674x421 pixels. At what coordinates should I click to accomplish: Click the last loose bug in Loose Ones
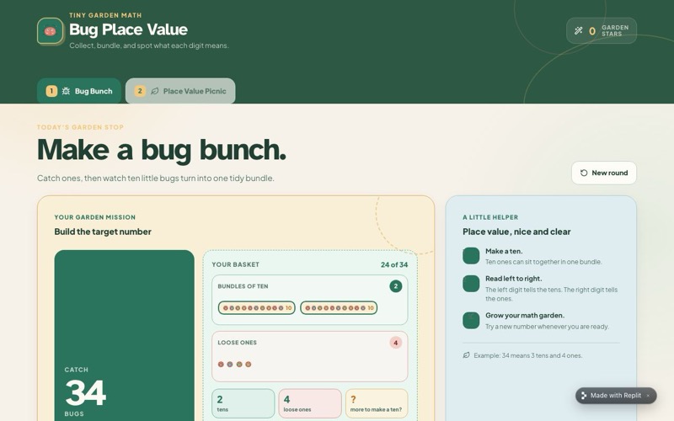tap(248, 365)
